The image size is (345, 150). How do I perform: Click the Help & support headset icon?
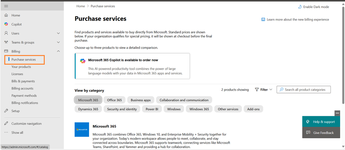pyautogui.click(x=308, y=122)
